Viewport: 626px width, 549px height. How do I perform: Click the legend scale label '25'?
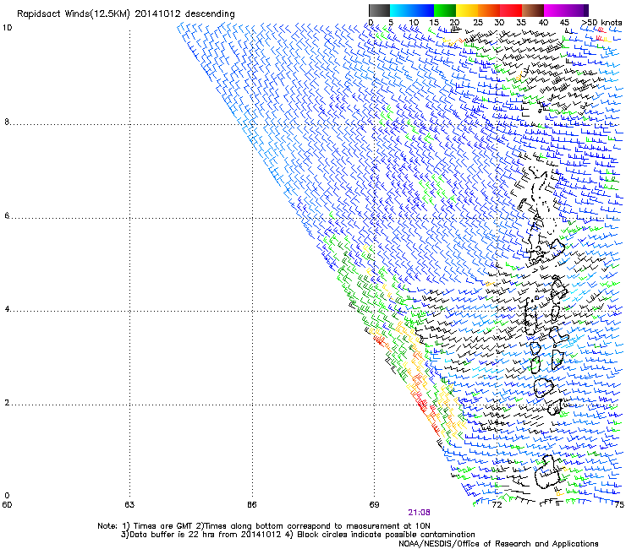pyautogui.click(x=478, y=23)
